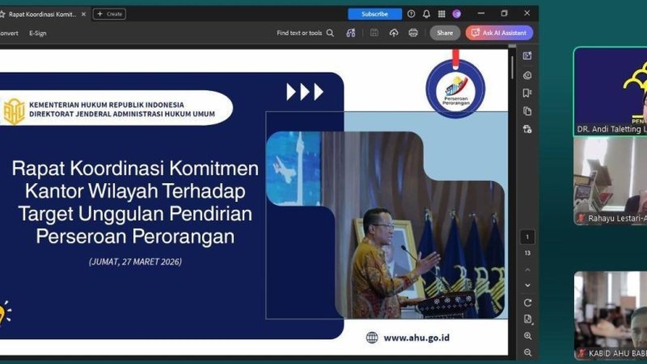647x364 pixels.
Task: Print the document with printer icon
Action: click(x=413, y=33)
